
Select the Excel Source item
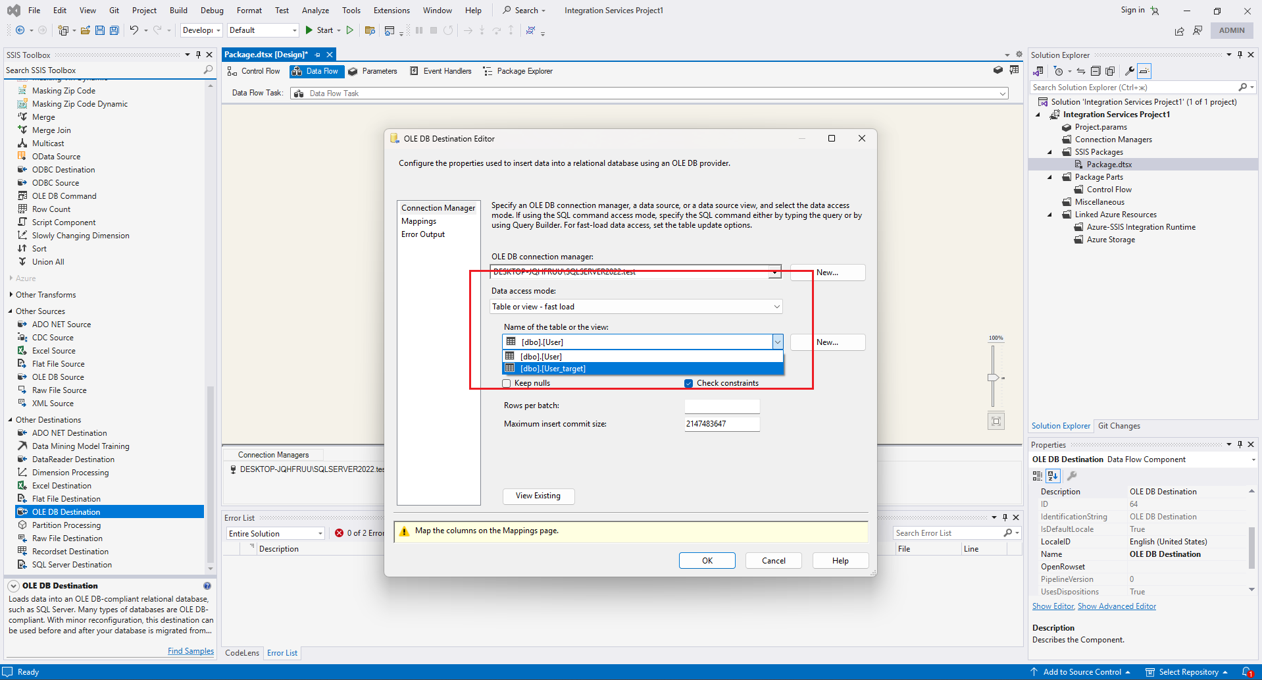[x=53, y=351]
